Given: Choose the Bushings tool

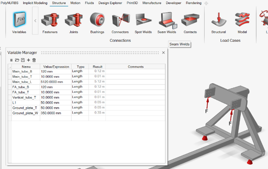Looking at the screenshot, I should [x=97, y=20].
